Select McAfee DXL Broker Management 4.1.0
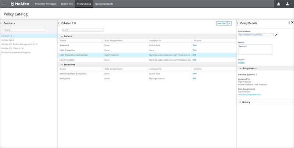 click(19, 44)
